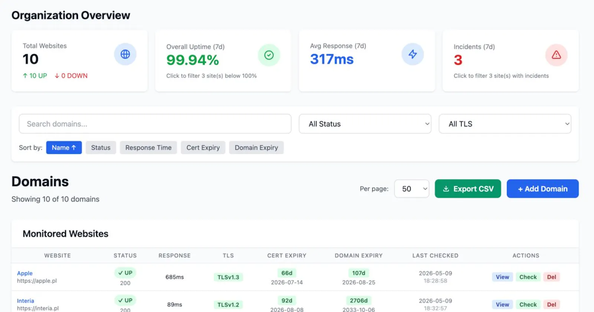Click the Add Domain button
This screenshot has width=594, height=312.
pos(542,189)
